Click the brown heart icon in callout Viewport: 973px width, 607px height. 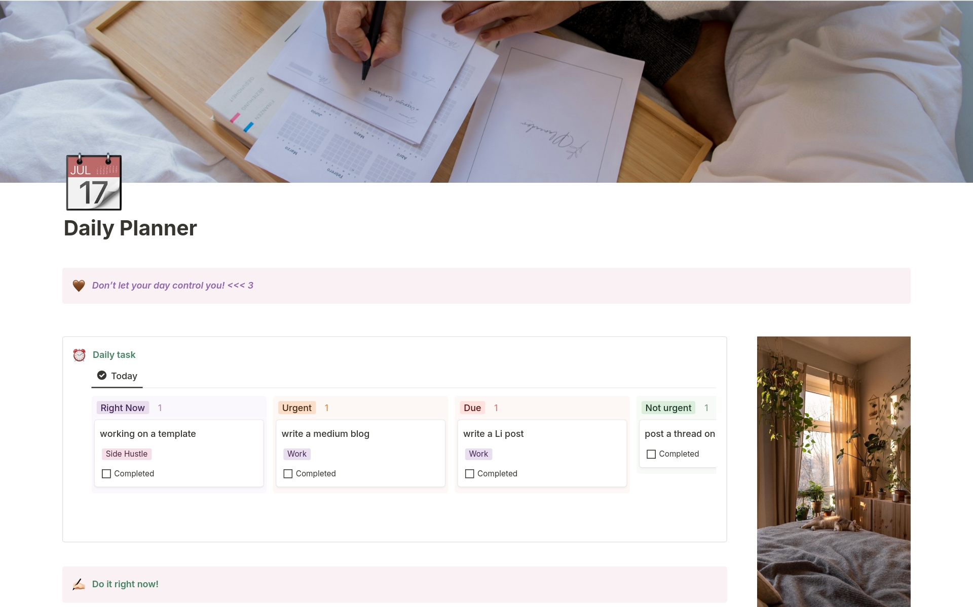[x=79, y=285]
